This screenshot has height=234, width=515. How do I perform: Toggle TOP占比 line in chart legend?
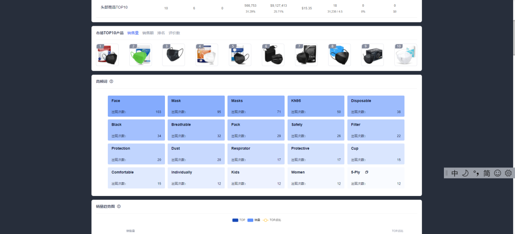click(x=272, y=220)
